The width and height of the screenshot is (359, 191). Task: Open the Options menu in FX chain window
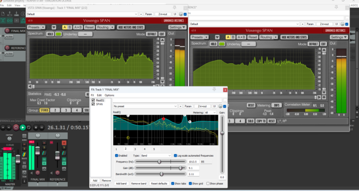(109, 95)
